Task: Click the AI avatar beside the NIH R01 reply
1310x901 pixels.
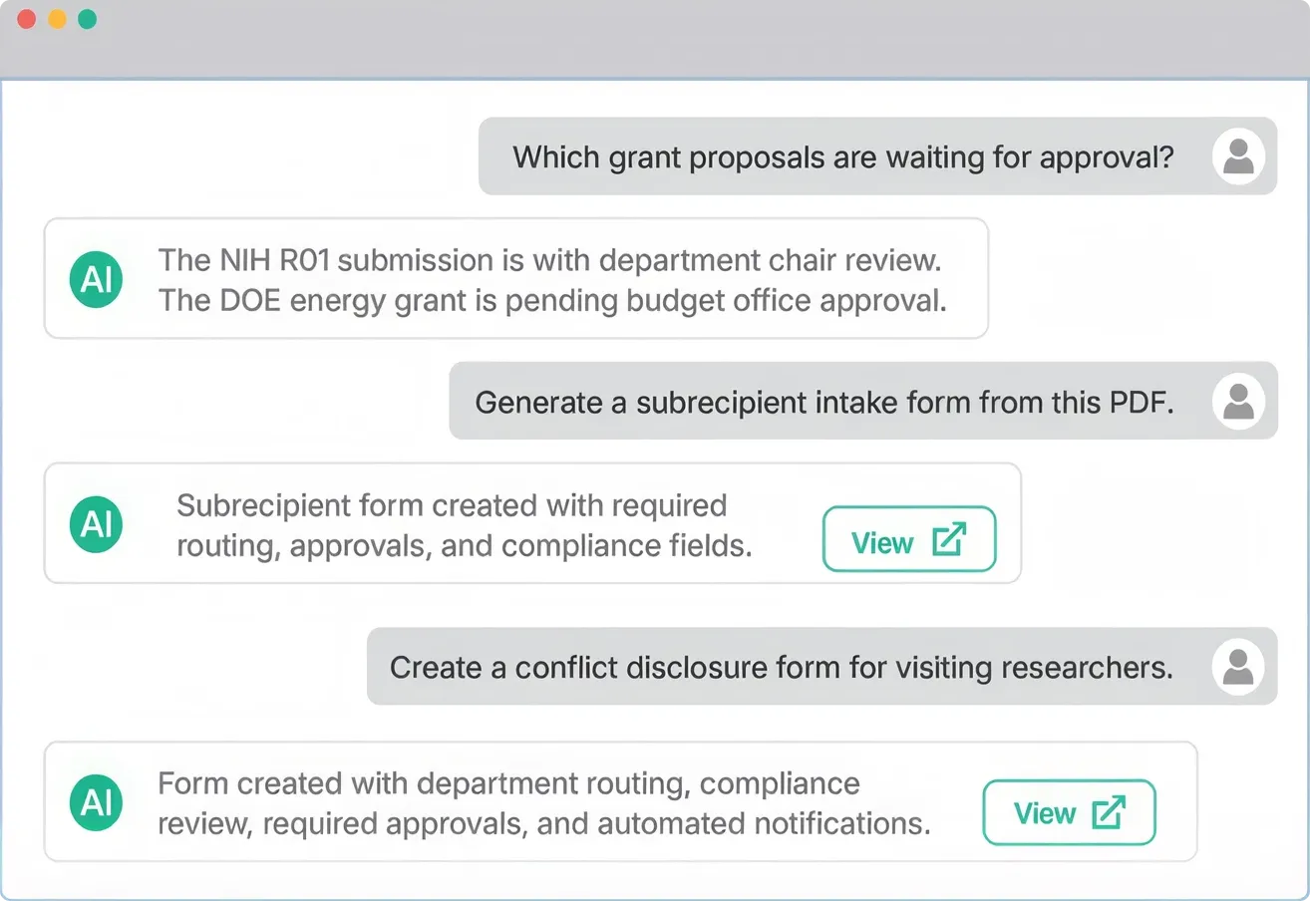Action: click(x=97, y=279)
